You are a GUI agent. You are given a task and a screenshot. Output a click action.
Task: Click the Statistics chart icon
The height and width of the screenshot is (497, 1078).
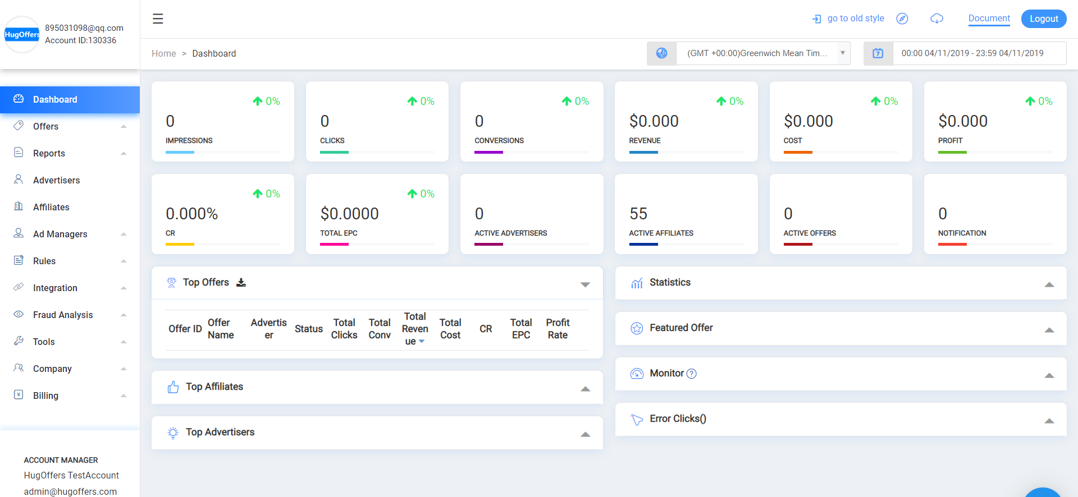point(637,283)
